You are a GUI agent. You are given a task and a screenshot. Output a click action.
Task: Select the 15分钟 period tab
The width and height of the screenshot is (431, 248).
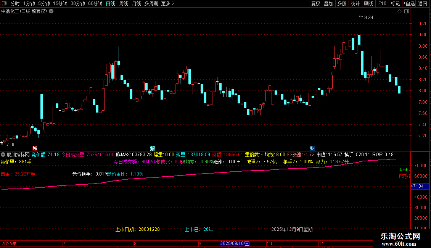point(60,3)
